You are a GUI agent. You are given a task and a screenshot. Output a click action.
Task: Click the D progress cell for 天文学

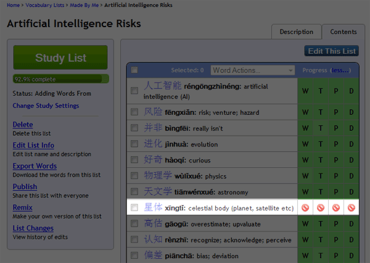(351, 192)
